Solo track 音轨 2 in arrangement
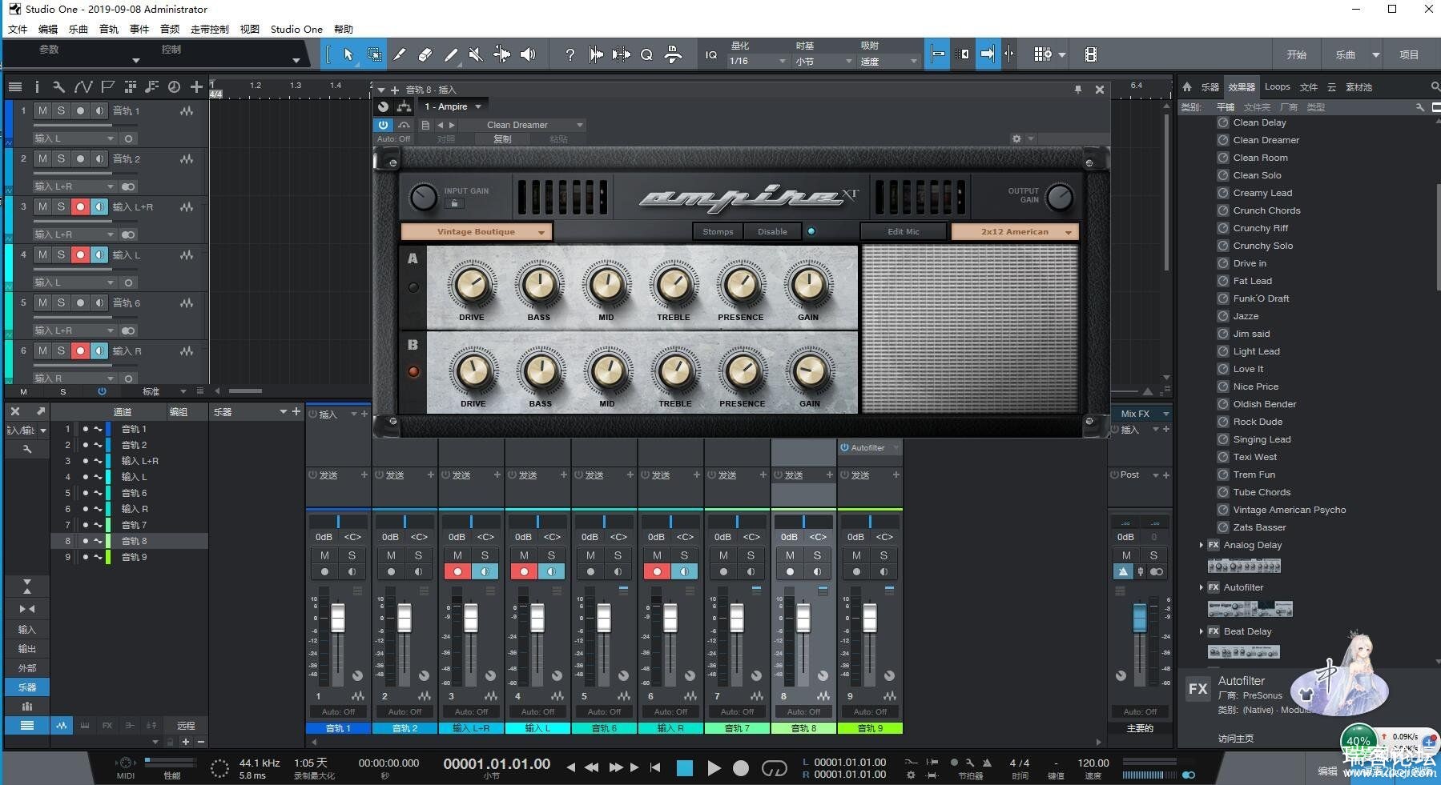This screenshot has height=785, width=1441. (61, 158)
